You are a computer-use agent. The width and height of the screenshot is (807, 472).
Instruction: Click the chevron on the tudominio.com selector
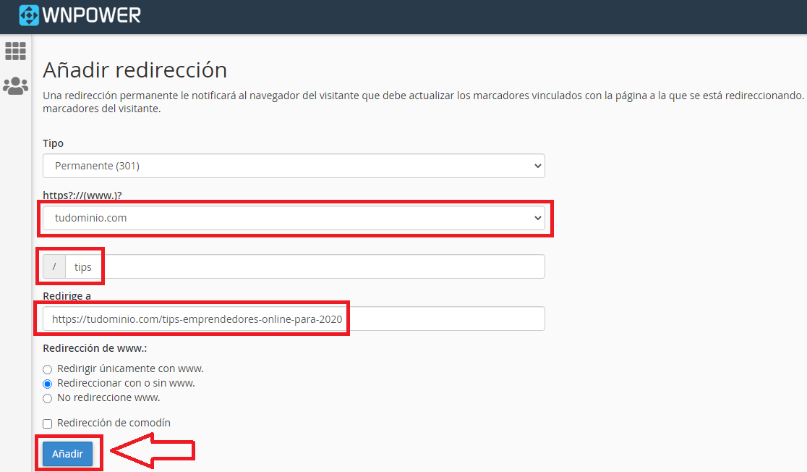(537, 217)
